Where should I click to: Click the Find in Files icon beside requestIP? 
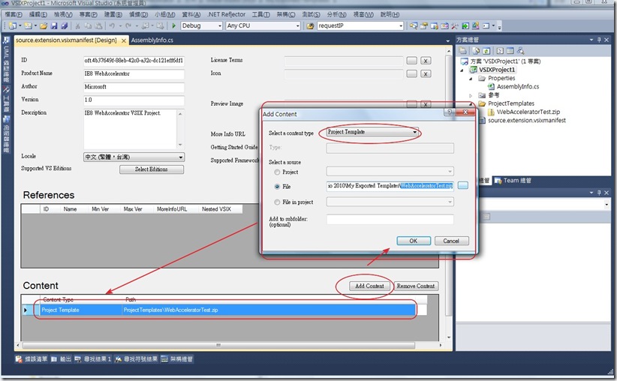click(x=310, y=26)
